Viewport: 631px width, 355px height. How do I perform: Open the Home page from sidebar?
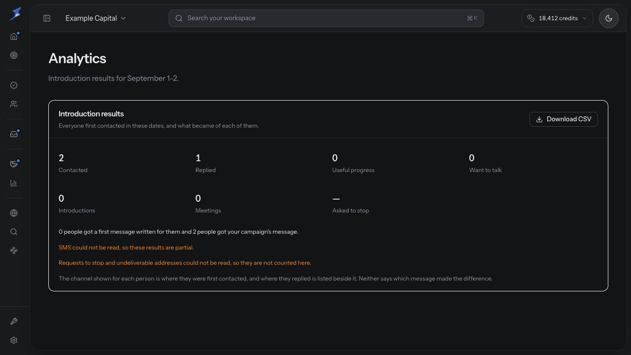click(x=14, y=36)
